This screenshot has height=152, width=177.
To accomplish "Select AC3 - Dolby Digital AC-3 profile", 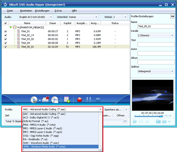I will click(61, 118).
